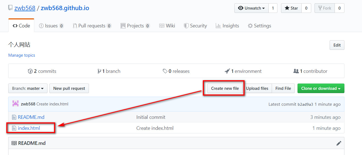Click the 3 minutes ago timestamp
The image size is (362, 155).
[x=325, y=117]
